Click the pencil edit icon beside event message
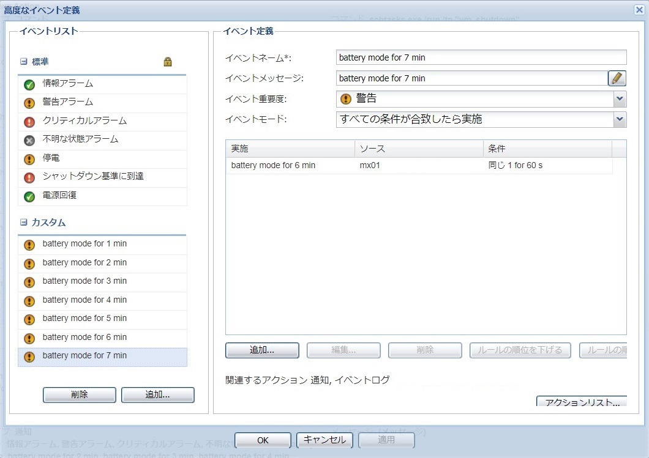Screen dimensions: 649x458 617,78
